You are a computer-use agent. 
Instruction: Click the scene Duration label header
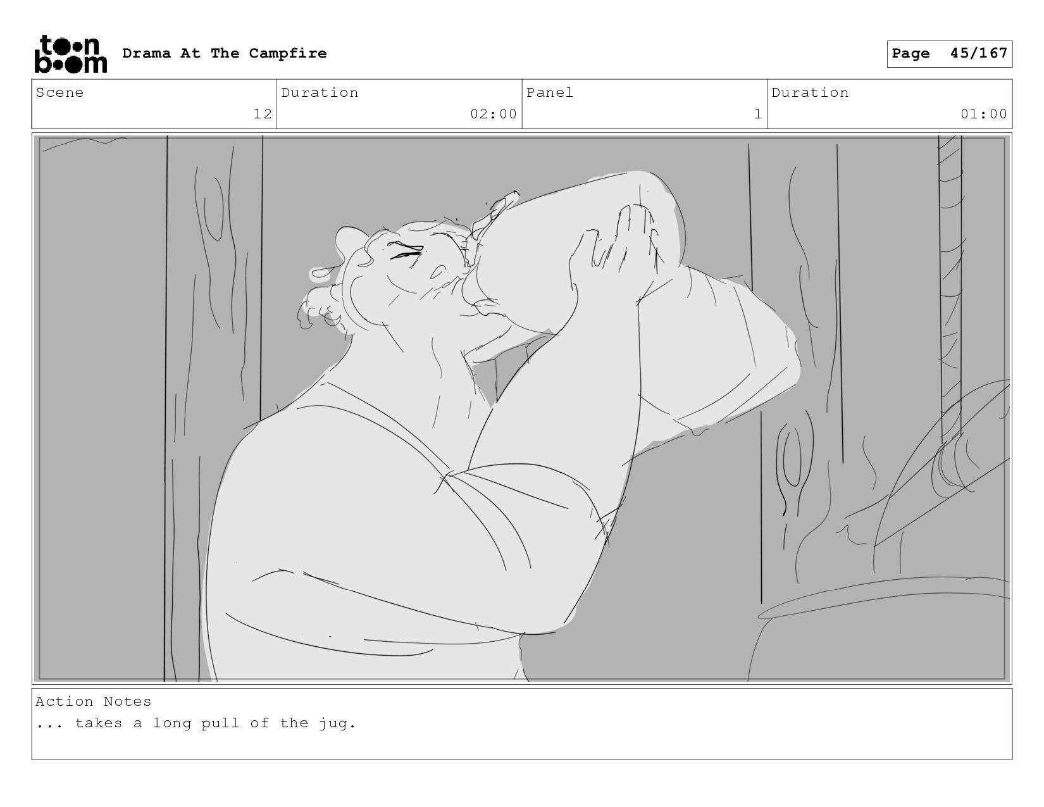(x=320, y=92)
